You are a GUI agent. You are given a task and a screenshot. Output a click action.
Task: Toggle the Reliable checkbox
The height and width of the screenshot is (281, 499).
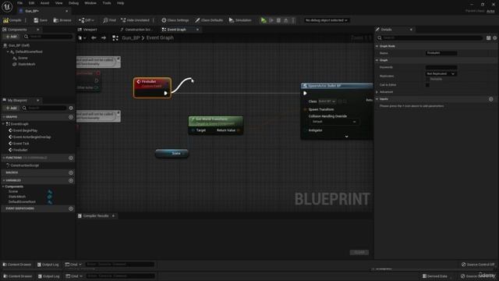427,79
